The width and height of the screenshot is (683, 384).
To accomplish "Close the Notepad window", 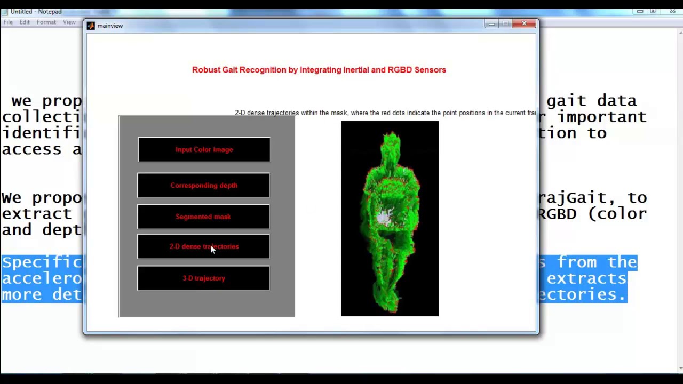I will [x=672, y=11].
